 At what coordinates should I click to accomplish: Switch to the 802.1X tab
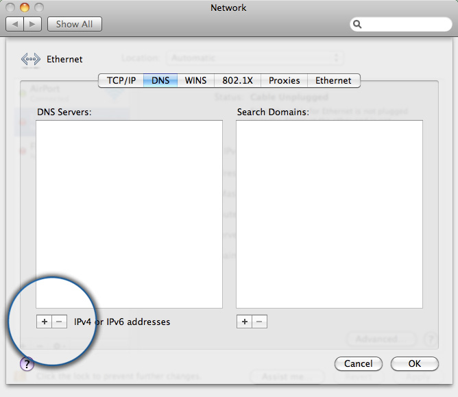237,80
